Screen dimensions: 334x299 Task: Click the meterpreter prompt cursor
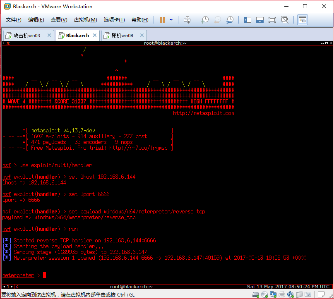point(45,275)
